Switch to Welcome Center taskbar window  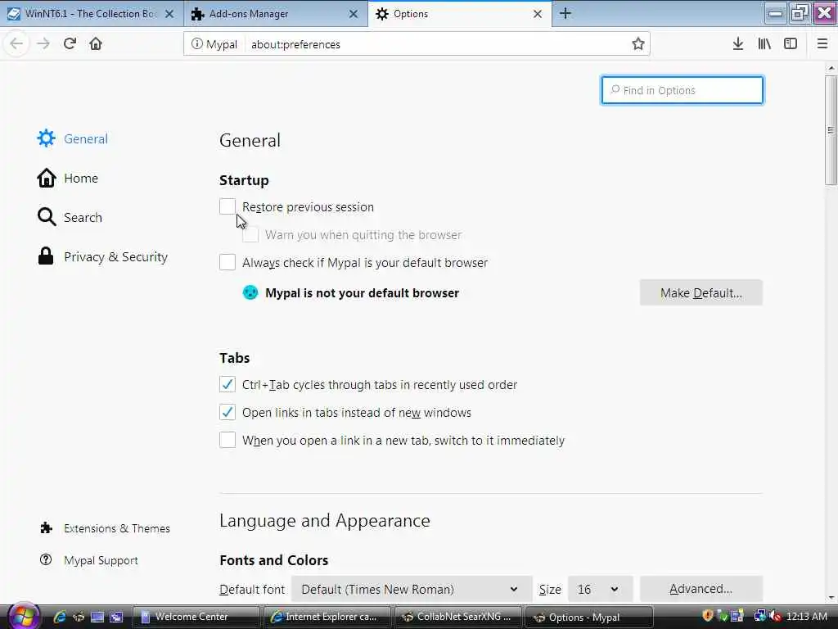[x=196, y=617]
